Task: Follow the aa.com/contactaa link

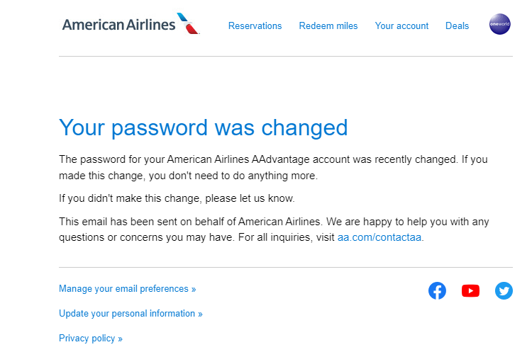Action: [379, 237]
